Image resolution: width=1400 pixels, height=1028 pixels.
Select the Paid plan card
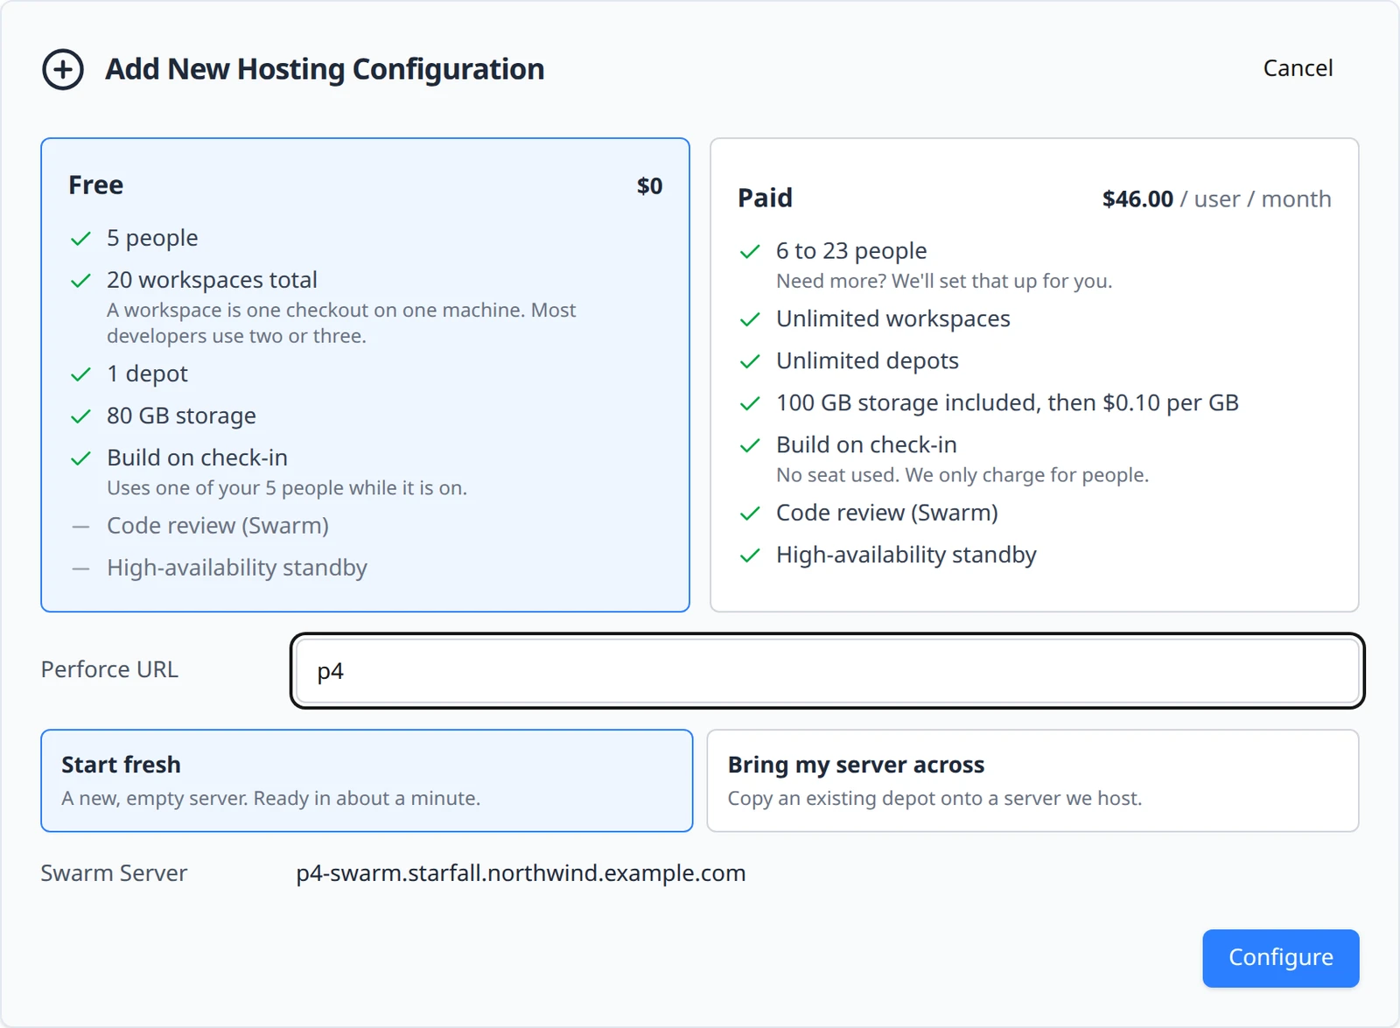point(1034,374)
